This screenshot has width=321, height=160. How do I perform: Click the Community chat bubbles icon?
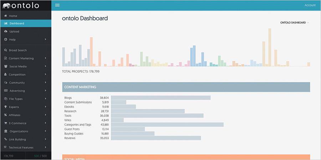(6, 82)
